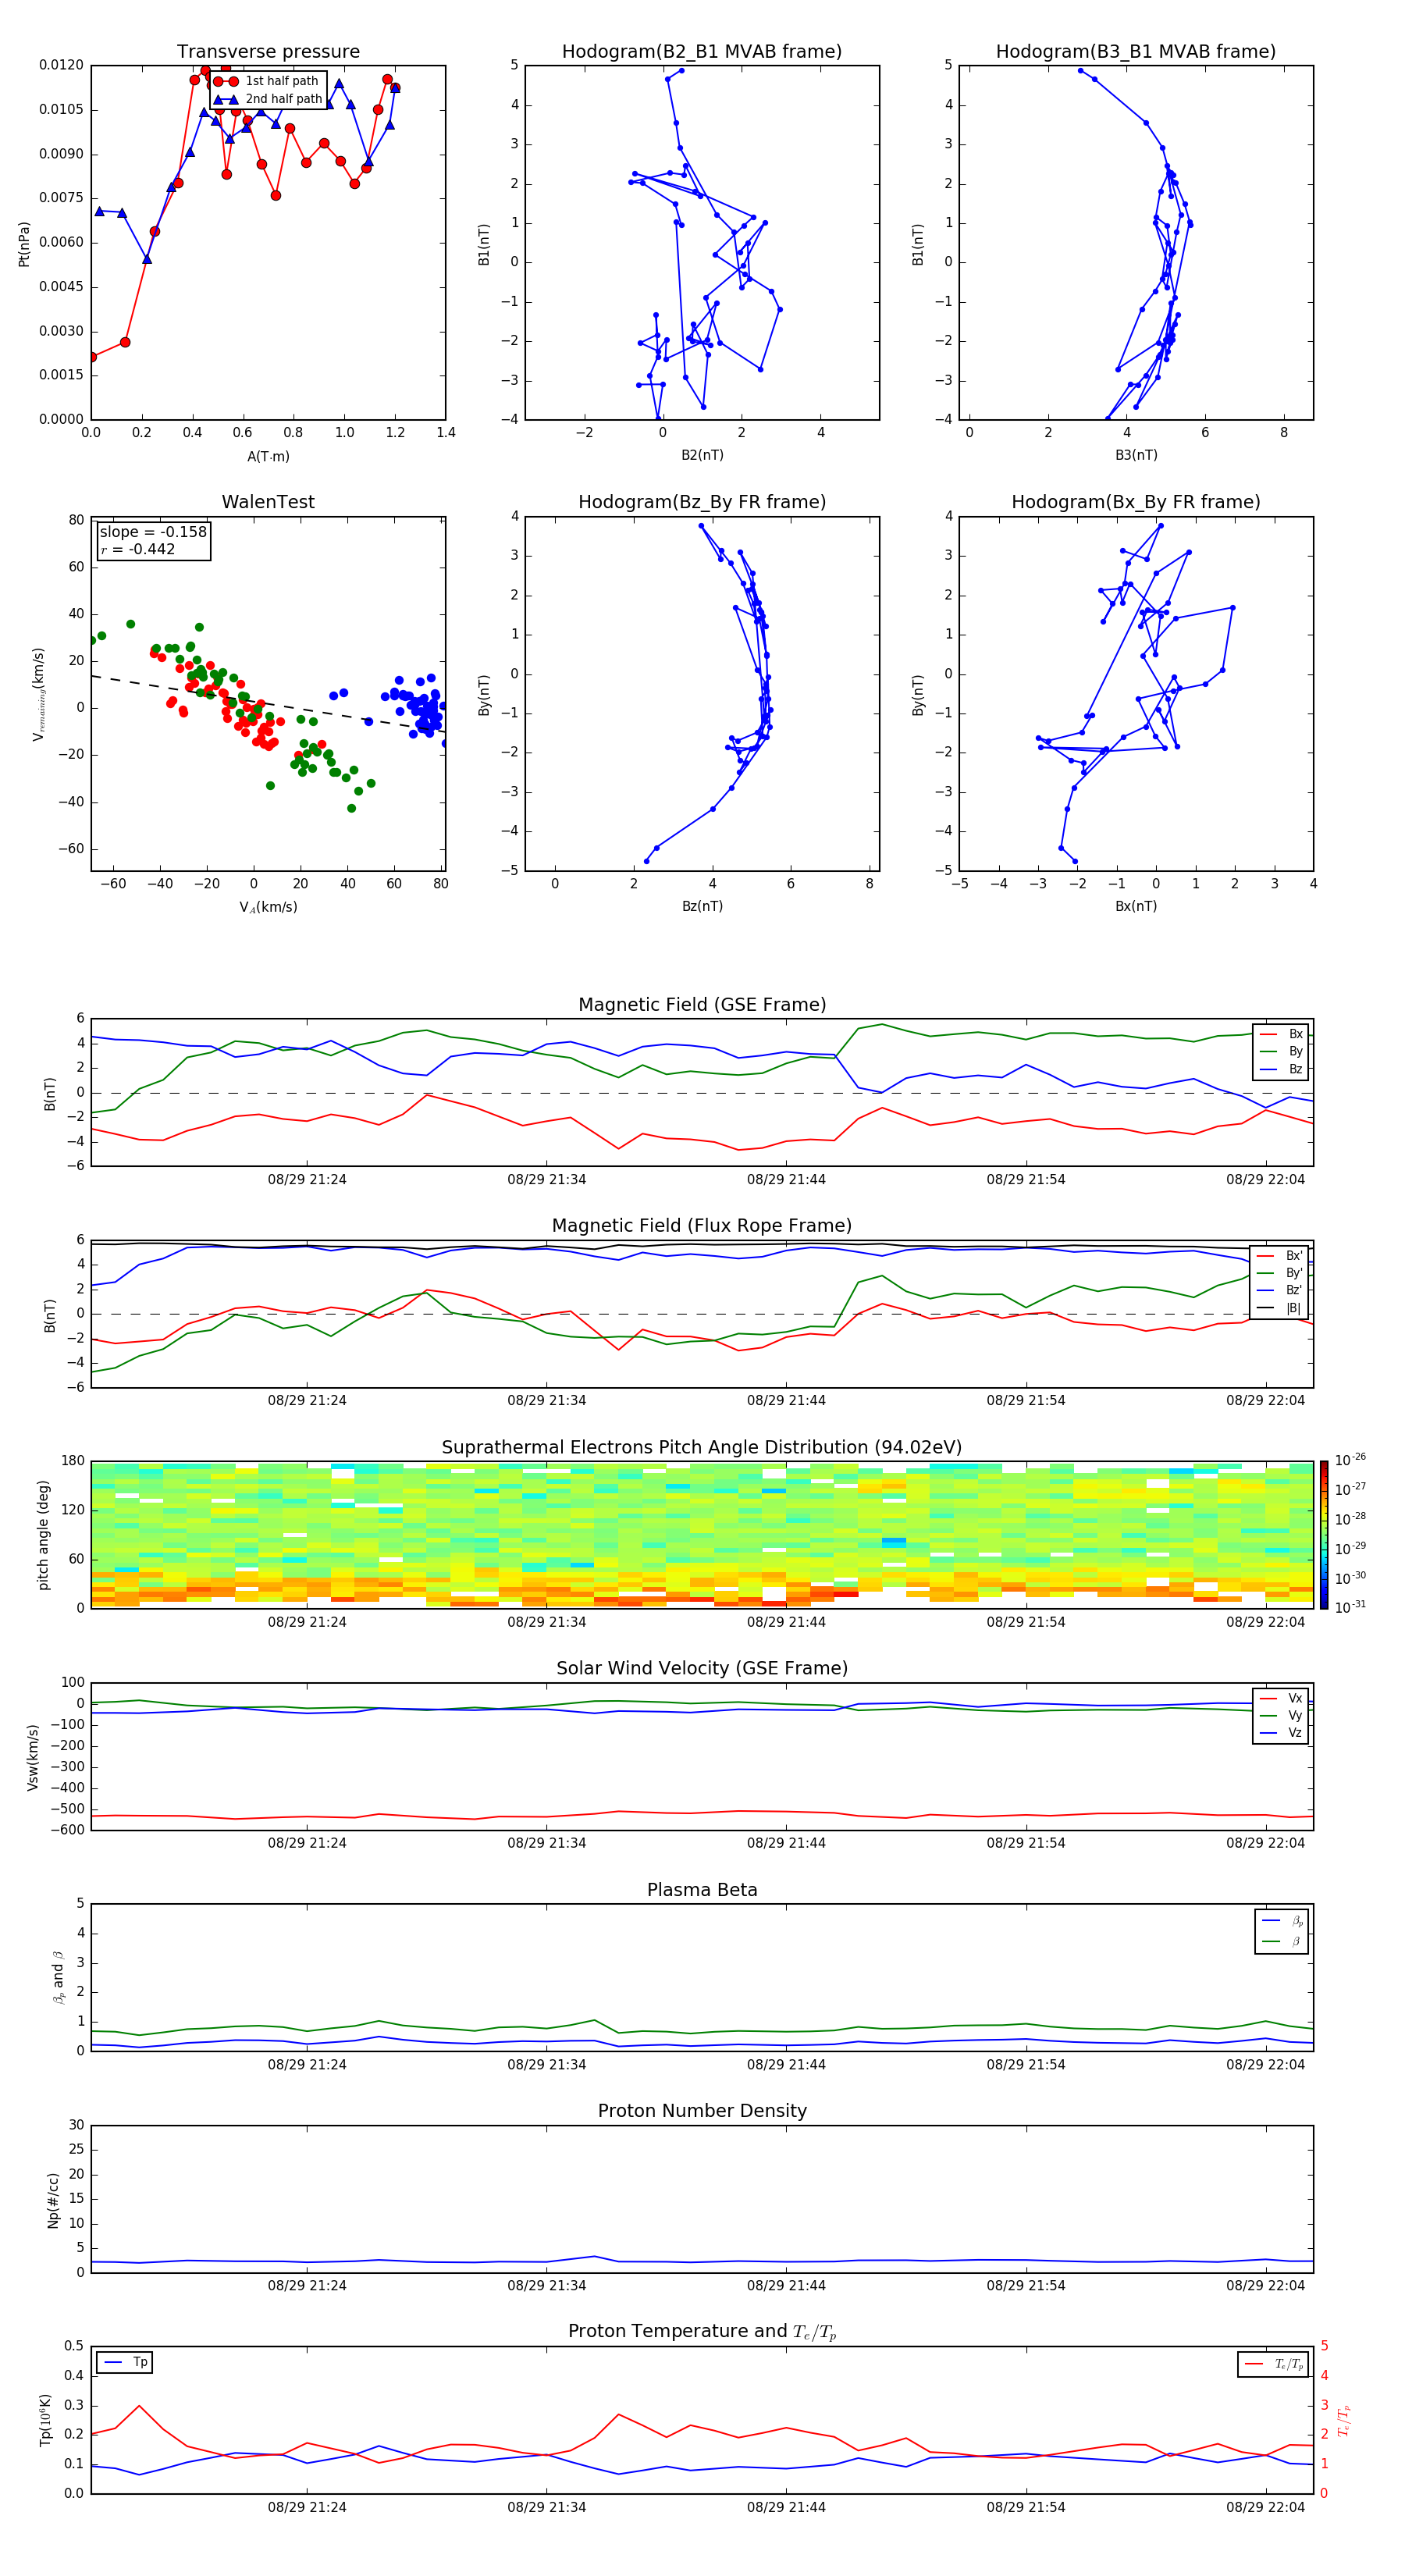This screenshot has width=1405, height=2576.
Task: Select Bx' in the Flux Rope legend
Action: pyautogui.click(x=1279, y=1256)
